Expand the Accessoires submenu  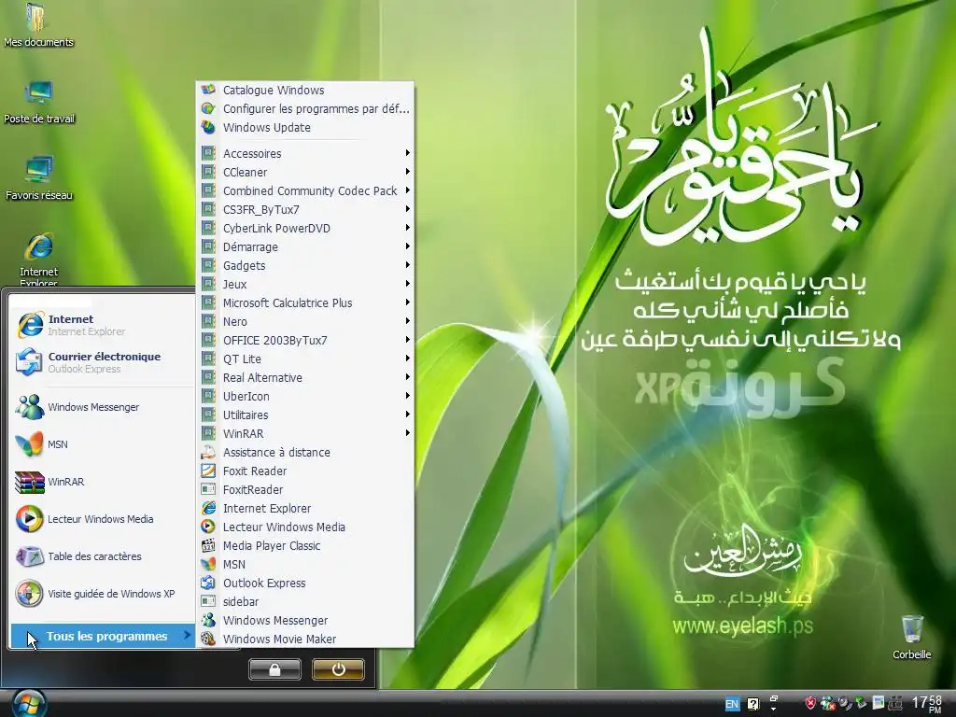click(305, 154)
